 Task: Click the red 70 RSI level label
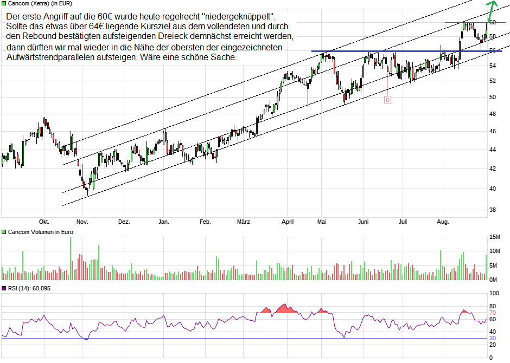(493, 313)
